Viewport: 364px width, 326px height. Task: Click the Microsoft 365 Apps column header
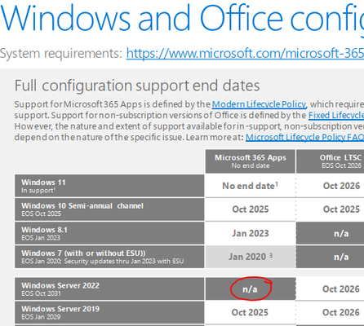[251, 161]
